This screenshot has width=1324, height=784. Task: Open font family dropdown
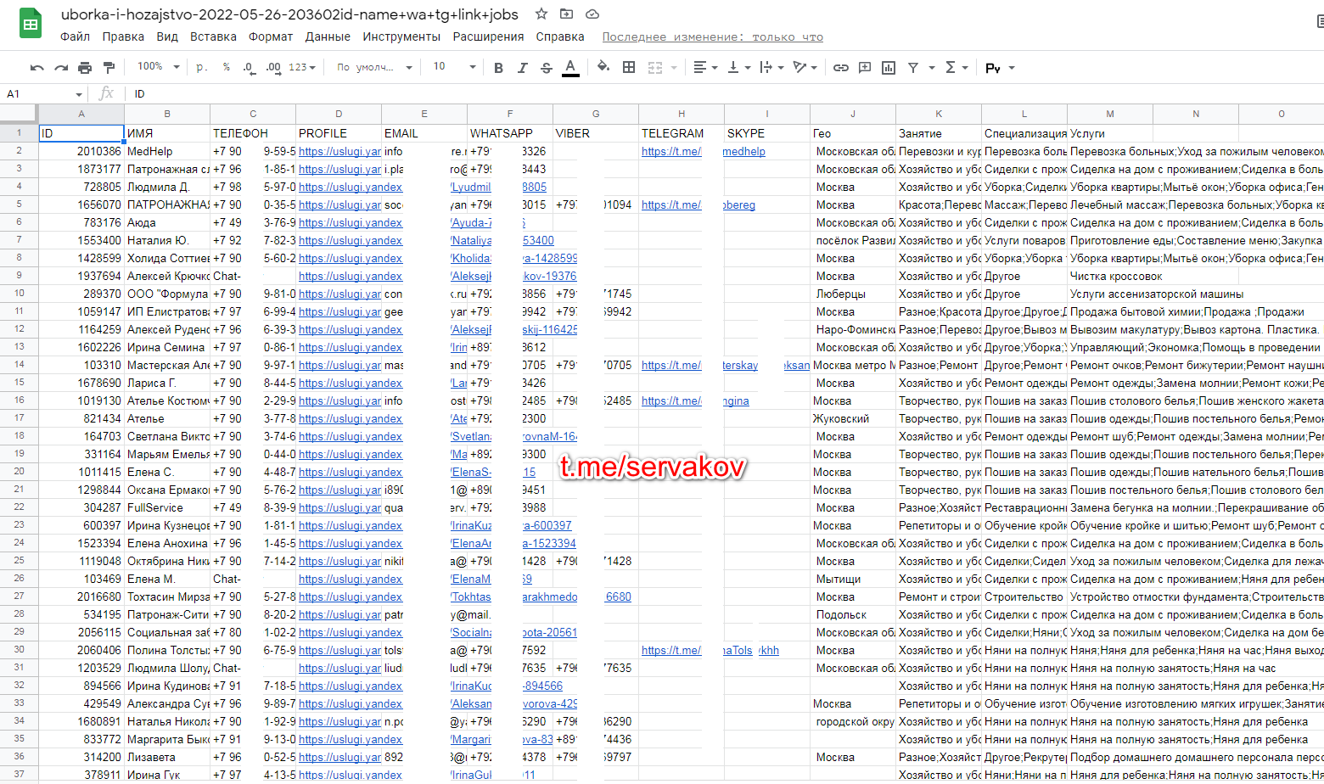coord(373,67)
